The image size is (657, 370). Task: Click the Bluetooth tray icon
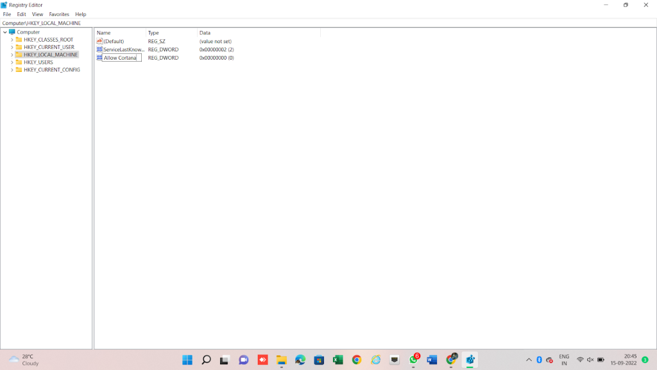coord(539,360)
